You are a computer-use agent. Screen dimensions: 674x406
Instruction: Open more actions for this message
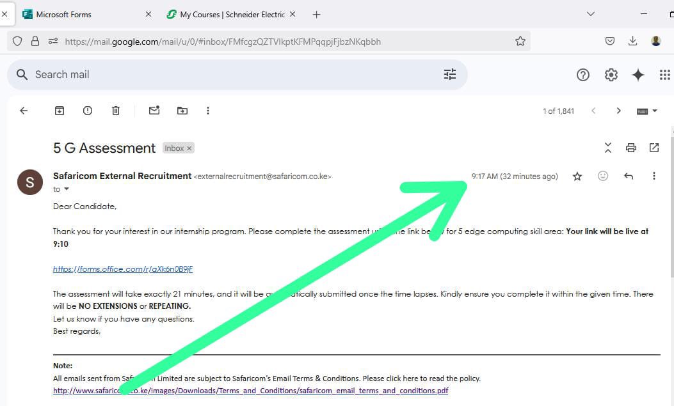[654, 176]
